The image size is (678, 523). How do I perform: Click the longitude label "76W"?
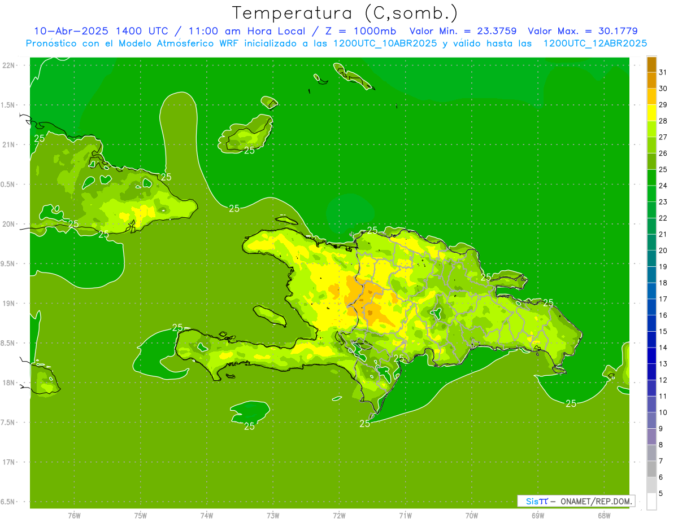[74, 516]
